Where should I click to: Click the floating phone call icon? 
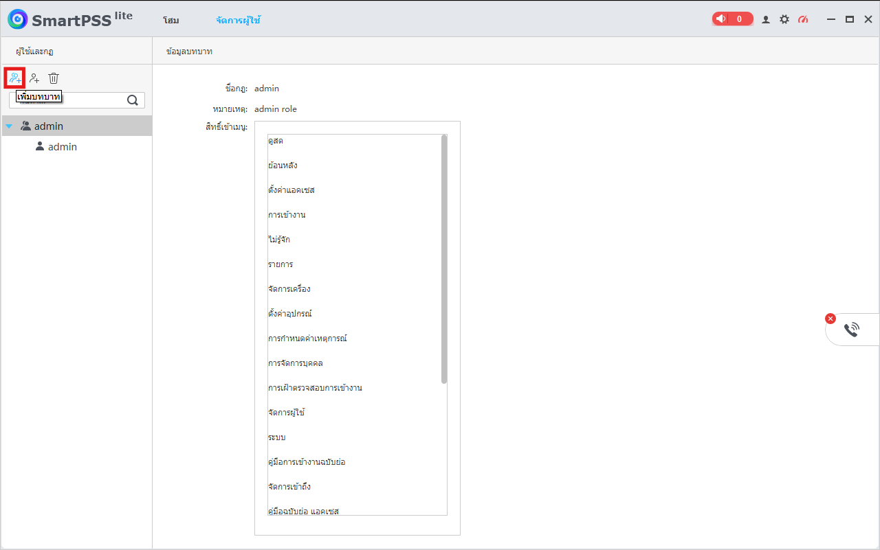pos(852,330)
